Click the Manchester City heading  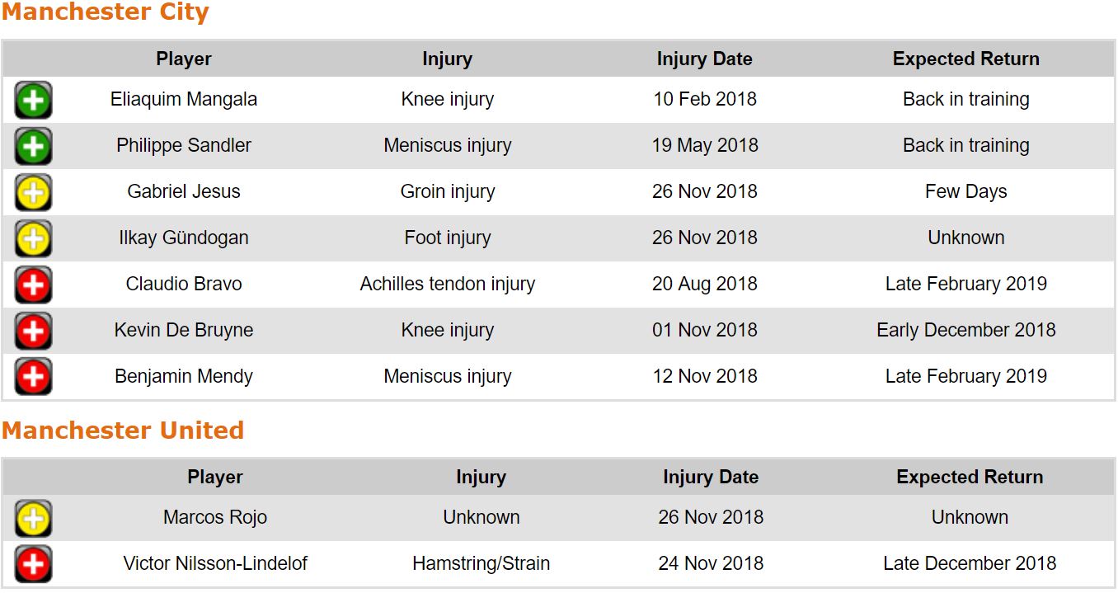tap(106, 13)
